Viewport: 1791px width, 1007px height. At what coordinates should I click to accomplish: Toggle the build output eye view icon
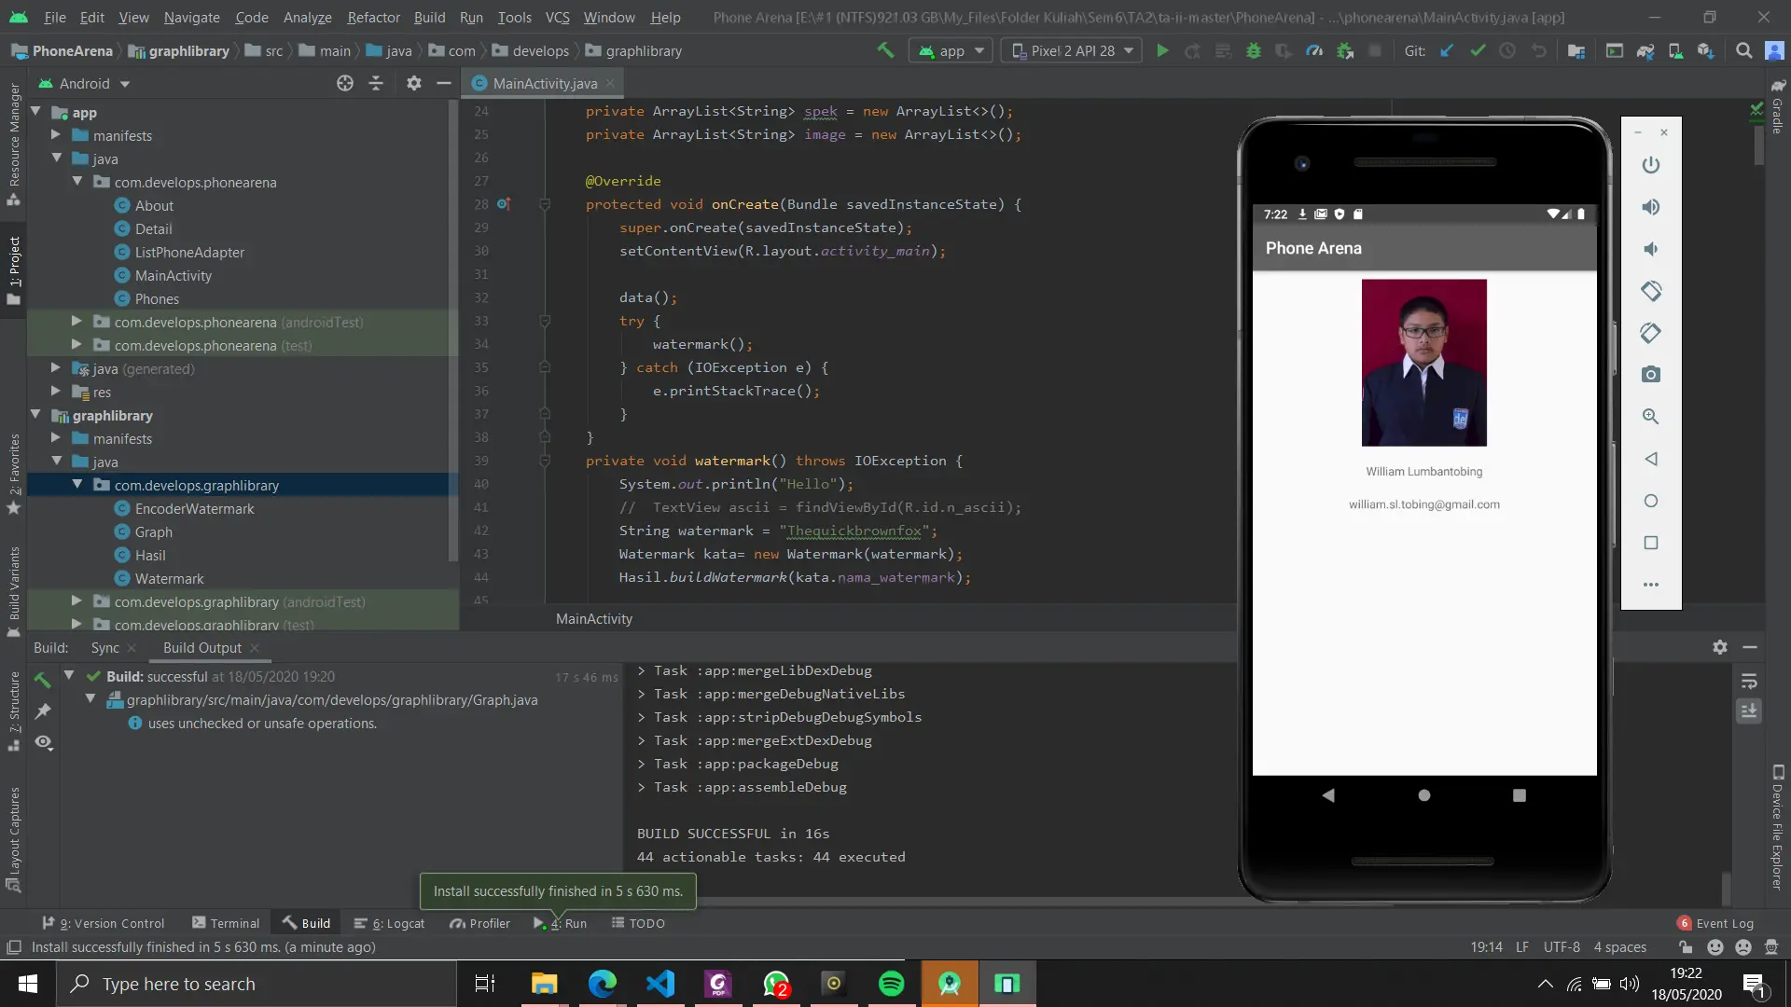click(44, 743)
